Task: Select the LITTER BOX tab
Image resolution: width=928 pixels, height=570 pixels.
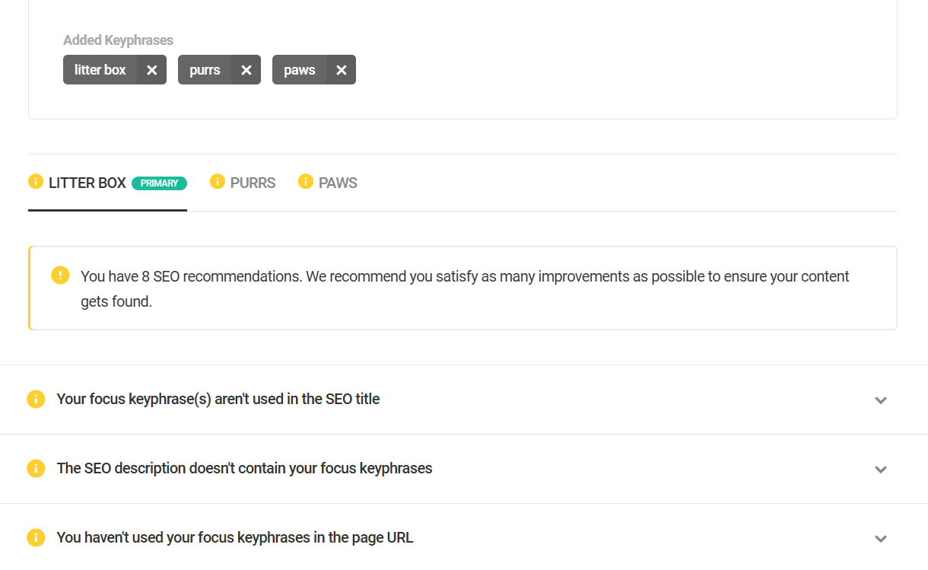Action: pos(87,183)
